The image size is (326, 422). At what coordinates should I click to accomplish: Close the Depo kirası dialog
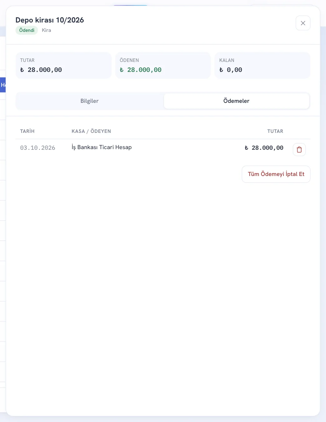point(303,23)
